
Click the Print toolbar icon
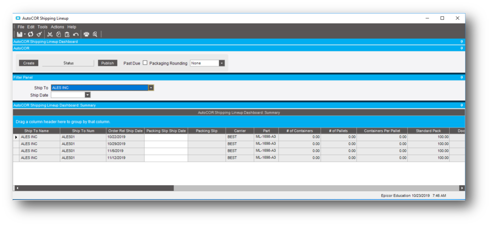pyautogui.click(x=86, y=34)
